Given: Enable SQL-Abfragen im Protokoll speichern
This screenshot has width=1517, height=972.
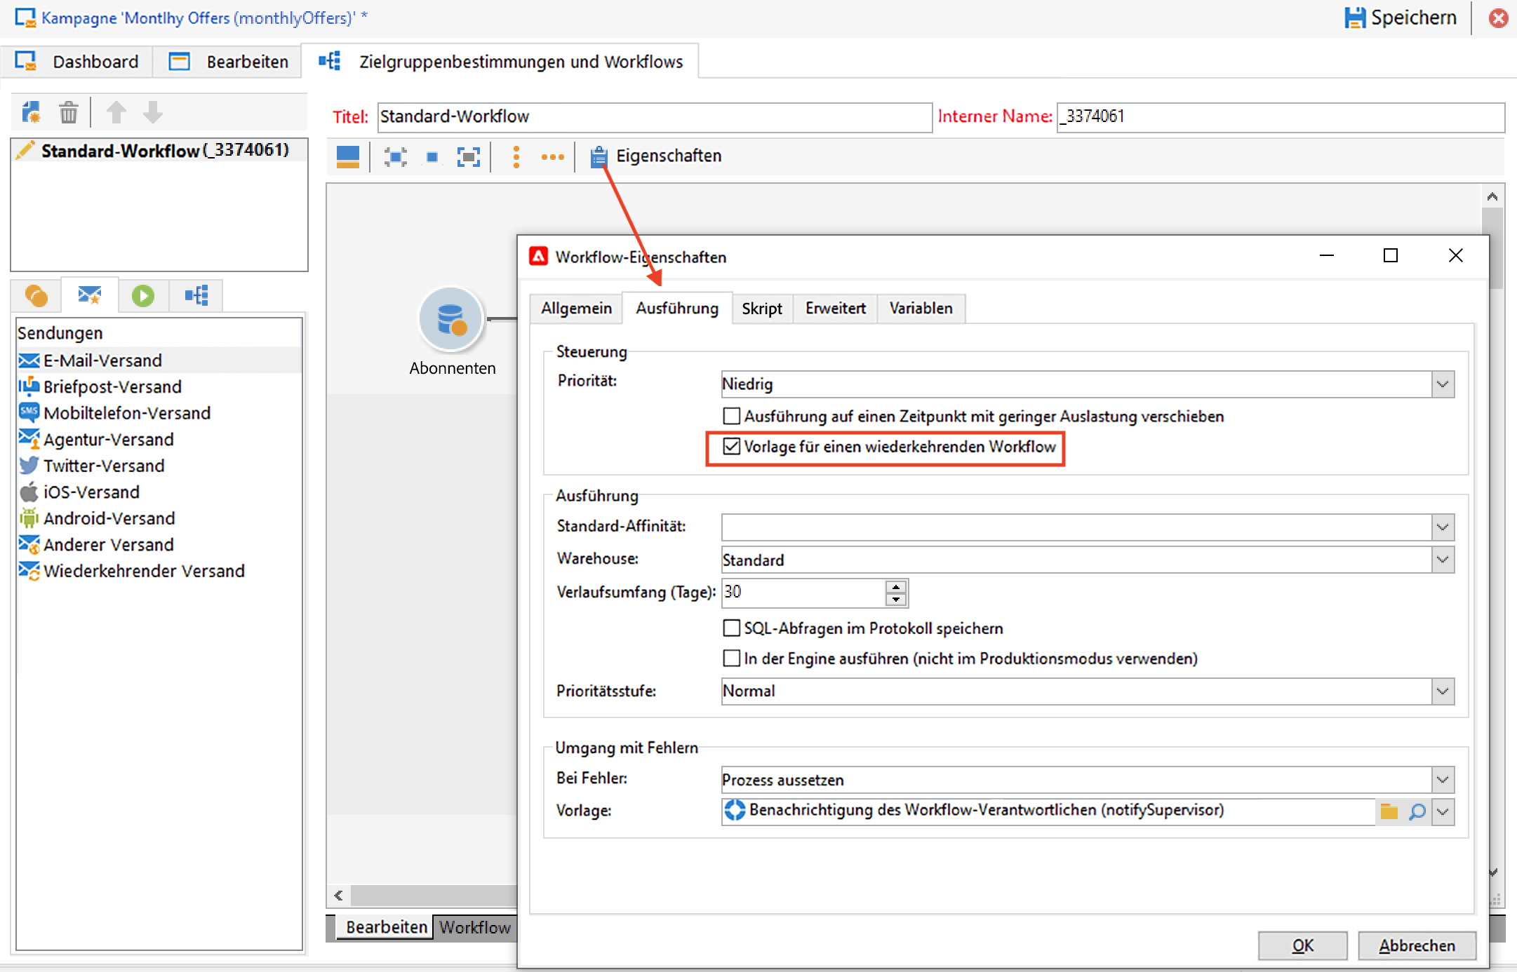Looking at the screenshot, I should [x=732, y=628].
